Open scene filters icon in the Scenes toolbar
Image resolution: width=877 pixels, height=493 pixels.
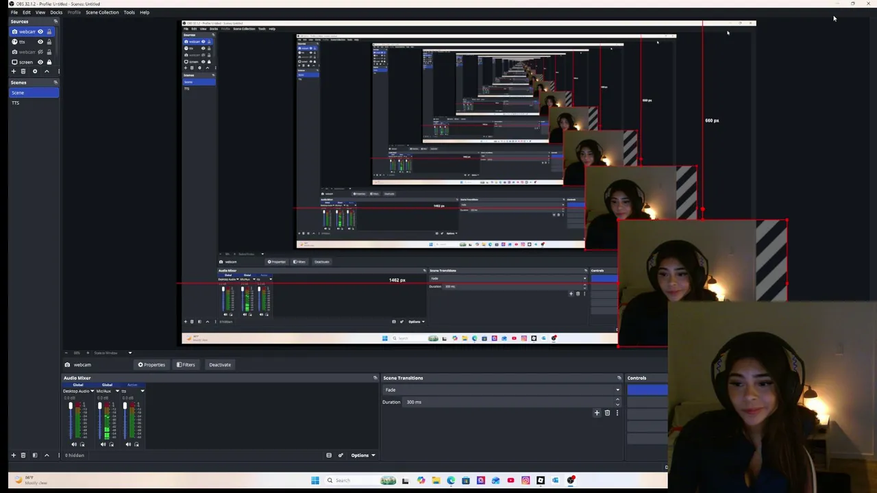(x=35, y=455)
